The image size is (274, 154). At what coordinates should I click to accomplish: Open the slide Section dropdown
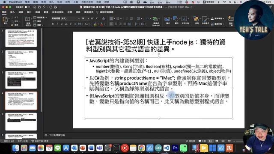(x=39, y=25)
